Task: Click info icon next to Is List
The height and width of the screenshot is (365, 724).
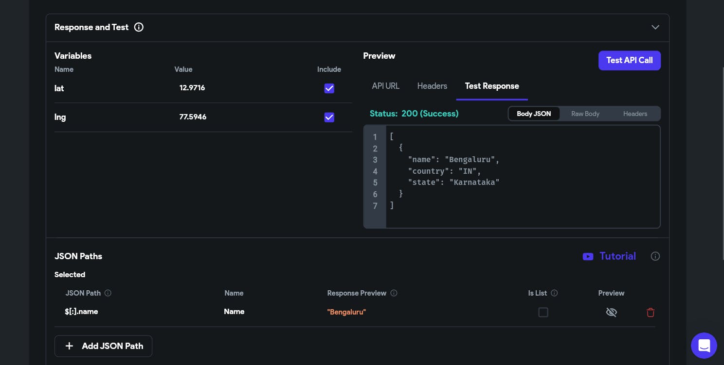Action: [554, 293]
